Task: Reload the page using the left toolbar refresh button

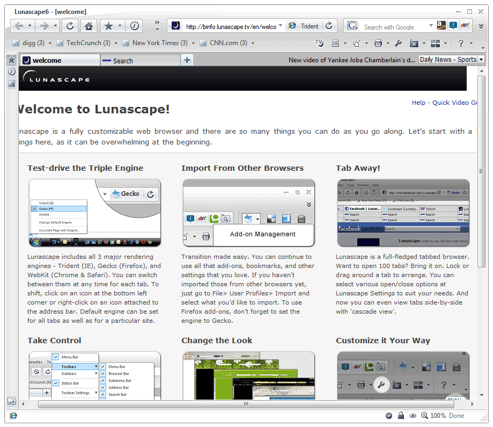Action: [70, 26]
